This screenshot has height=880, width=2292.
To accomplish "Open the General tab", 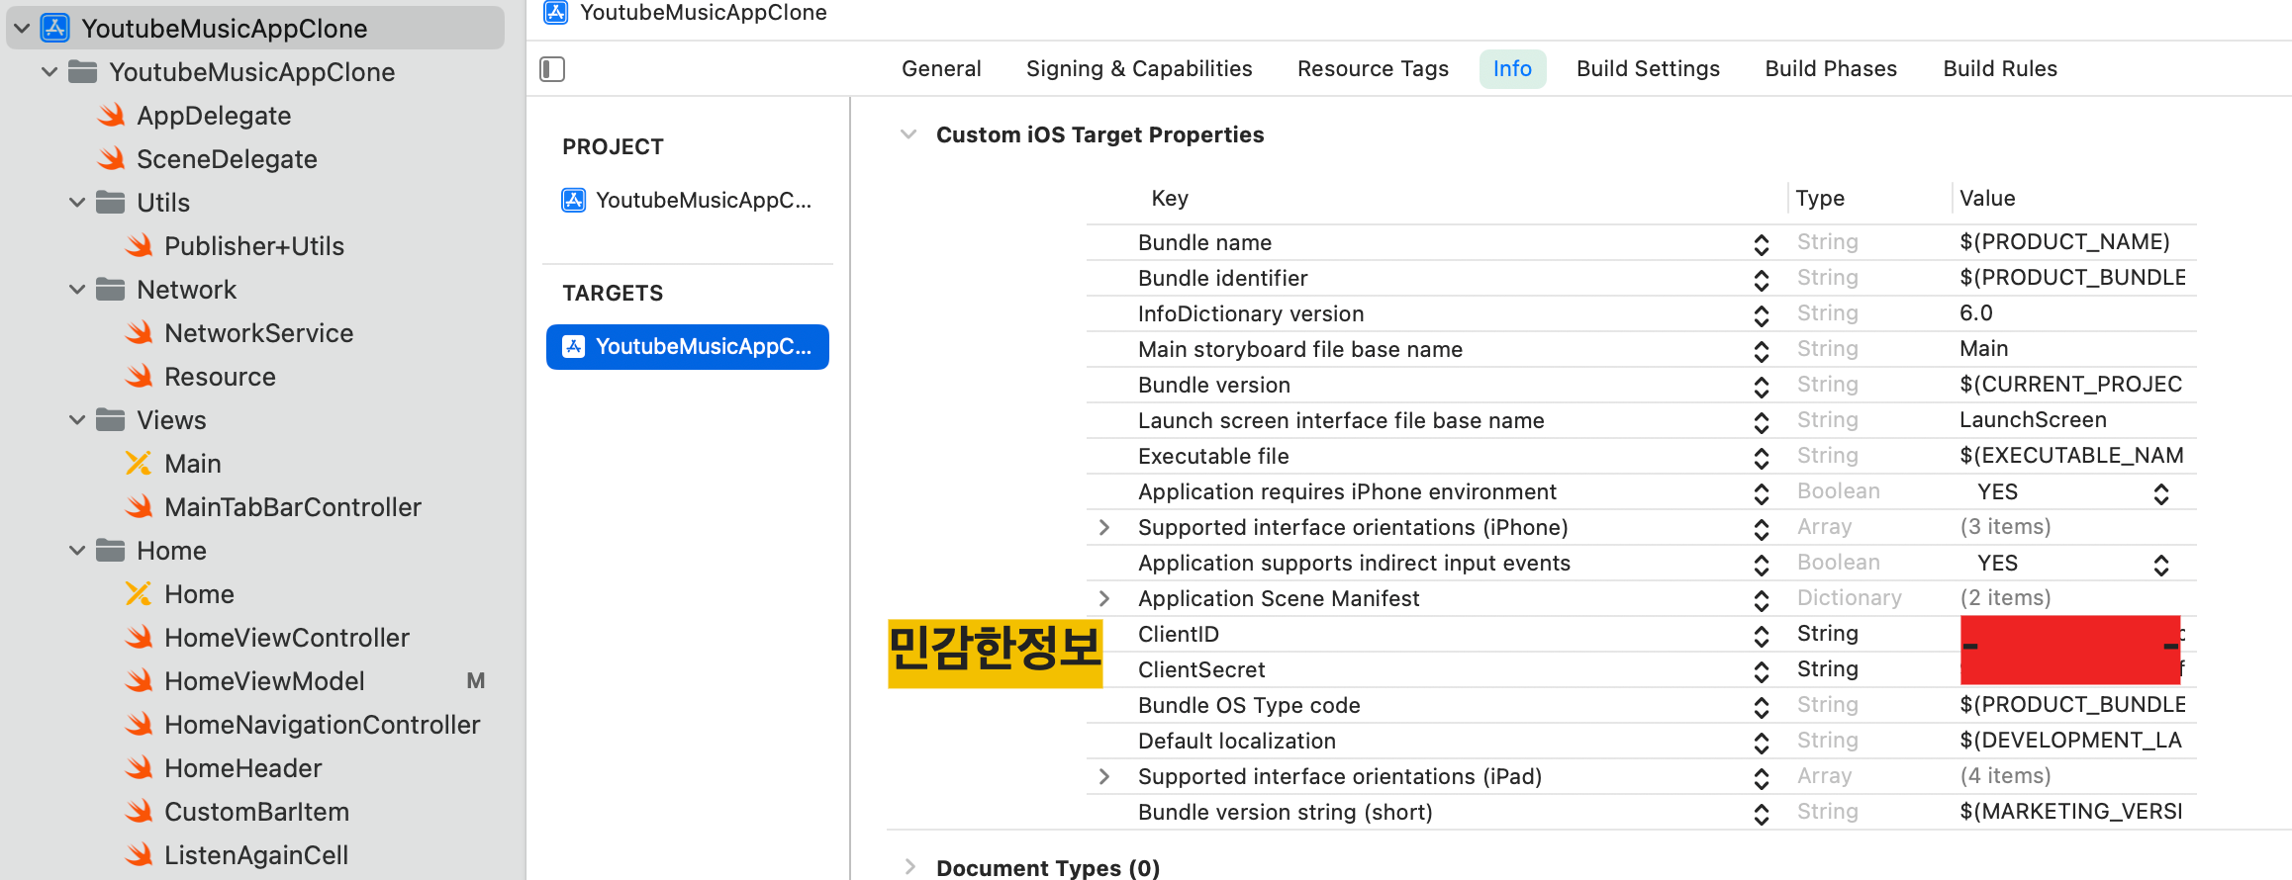I will pyautogui.click(x=941, y=69).
